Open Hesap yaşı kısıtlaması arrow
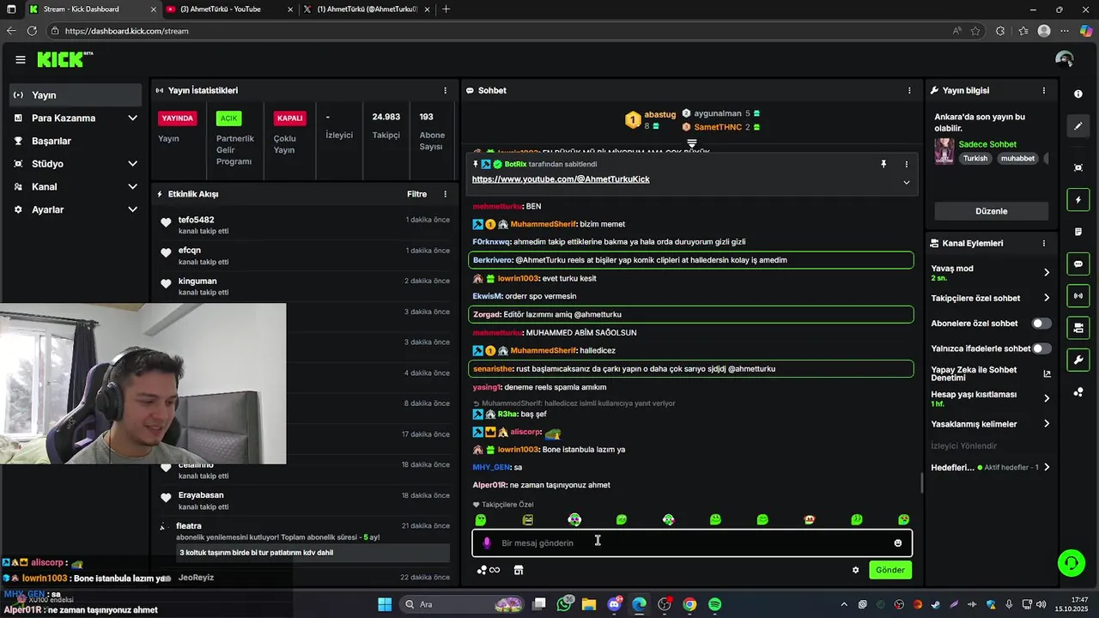The width and height of the screenshot is (1099, 618). point(1046,398)
